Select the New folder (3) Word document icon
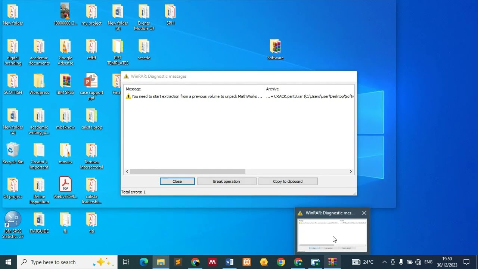 tap(118, 18)
